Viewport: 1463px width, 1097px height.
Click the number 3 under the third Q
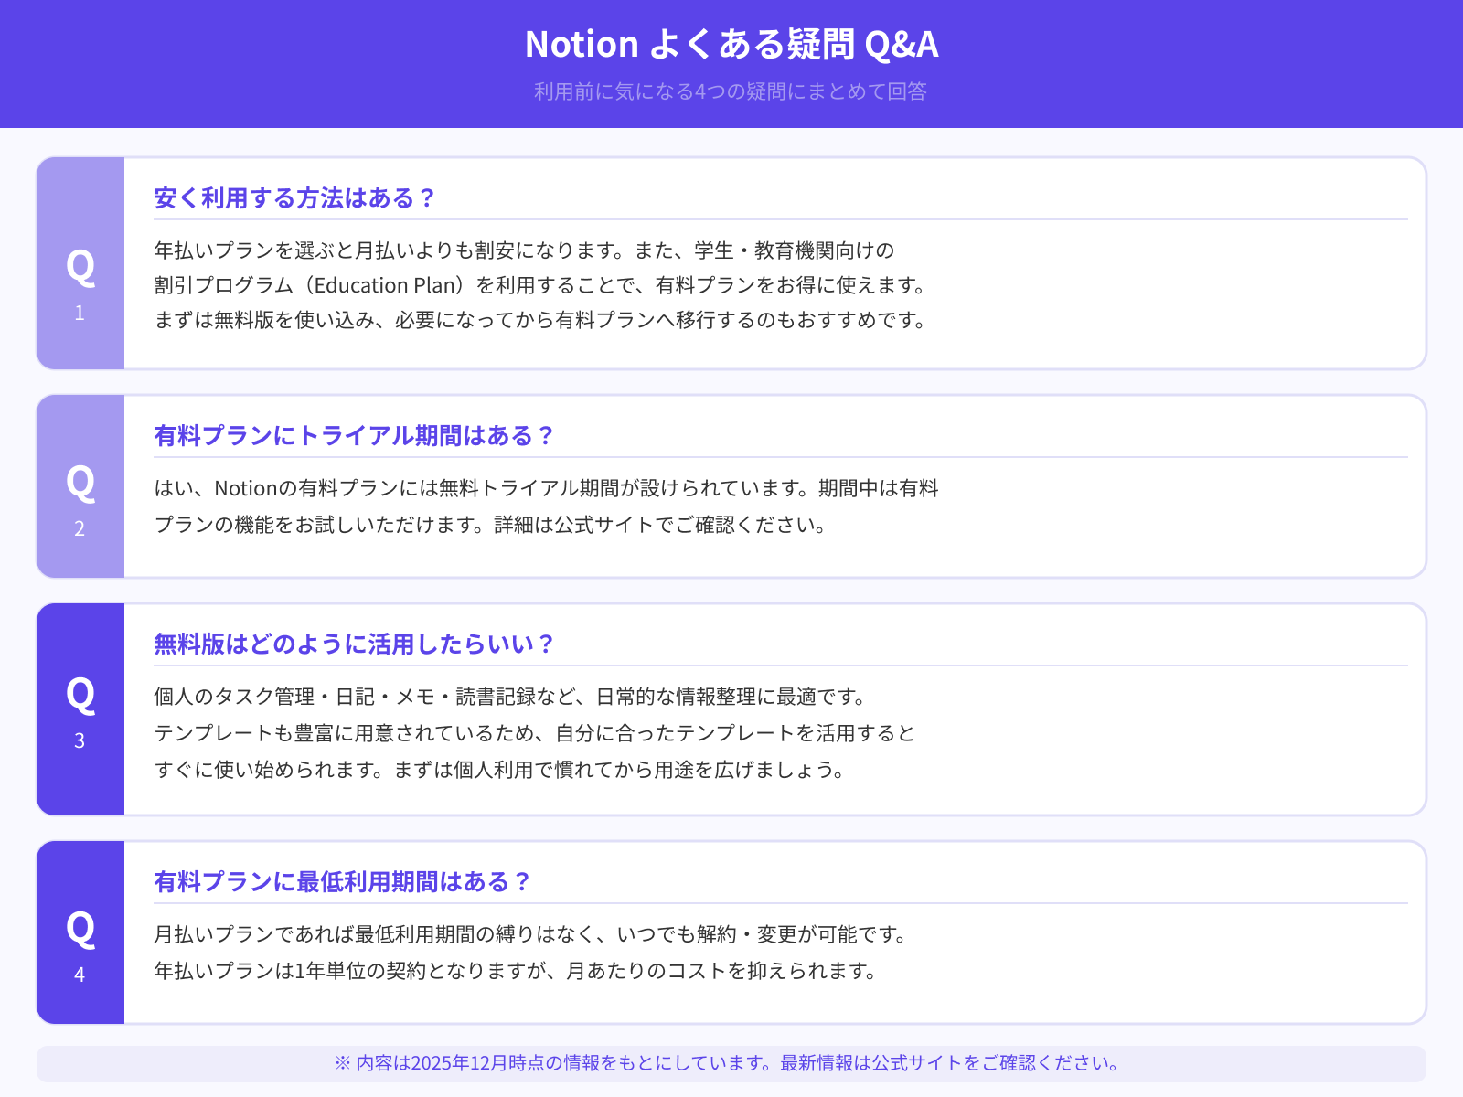tap(80, 740)
